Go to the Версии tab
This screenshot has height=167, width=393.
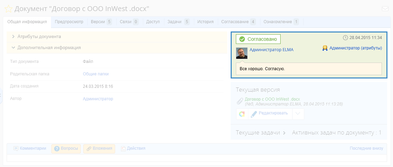click(101, 22)
